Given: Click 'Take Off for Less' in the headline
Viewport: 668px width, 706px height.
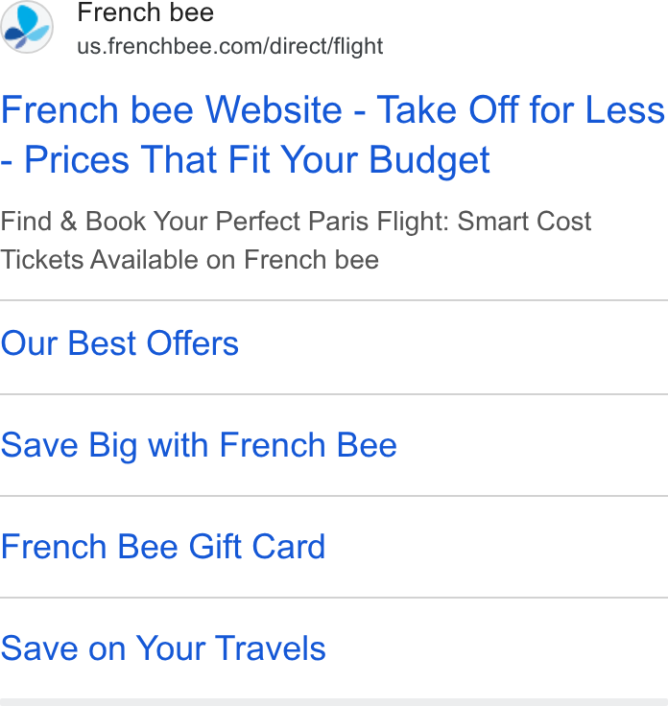Looking at the screenshot, I should pos(521,109).
